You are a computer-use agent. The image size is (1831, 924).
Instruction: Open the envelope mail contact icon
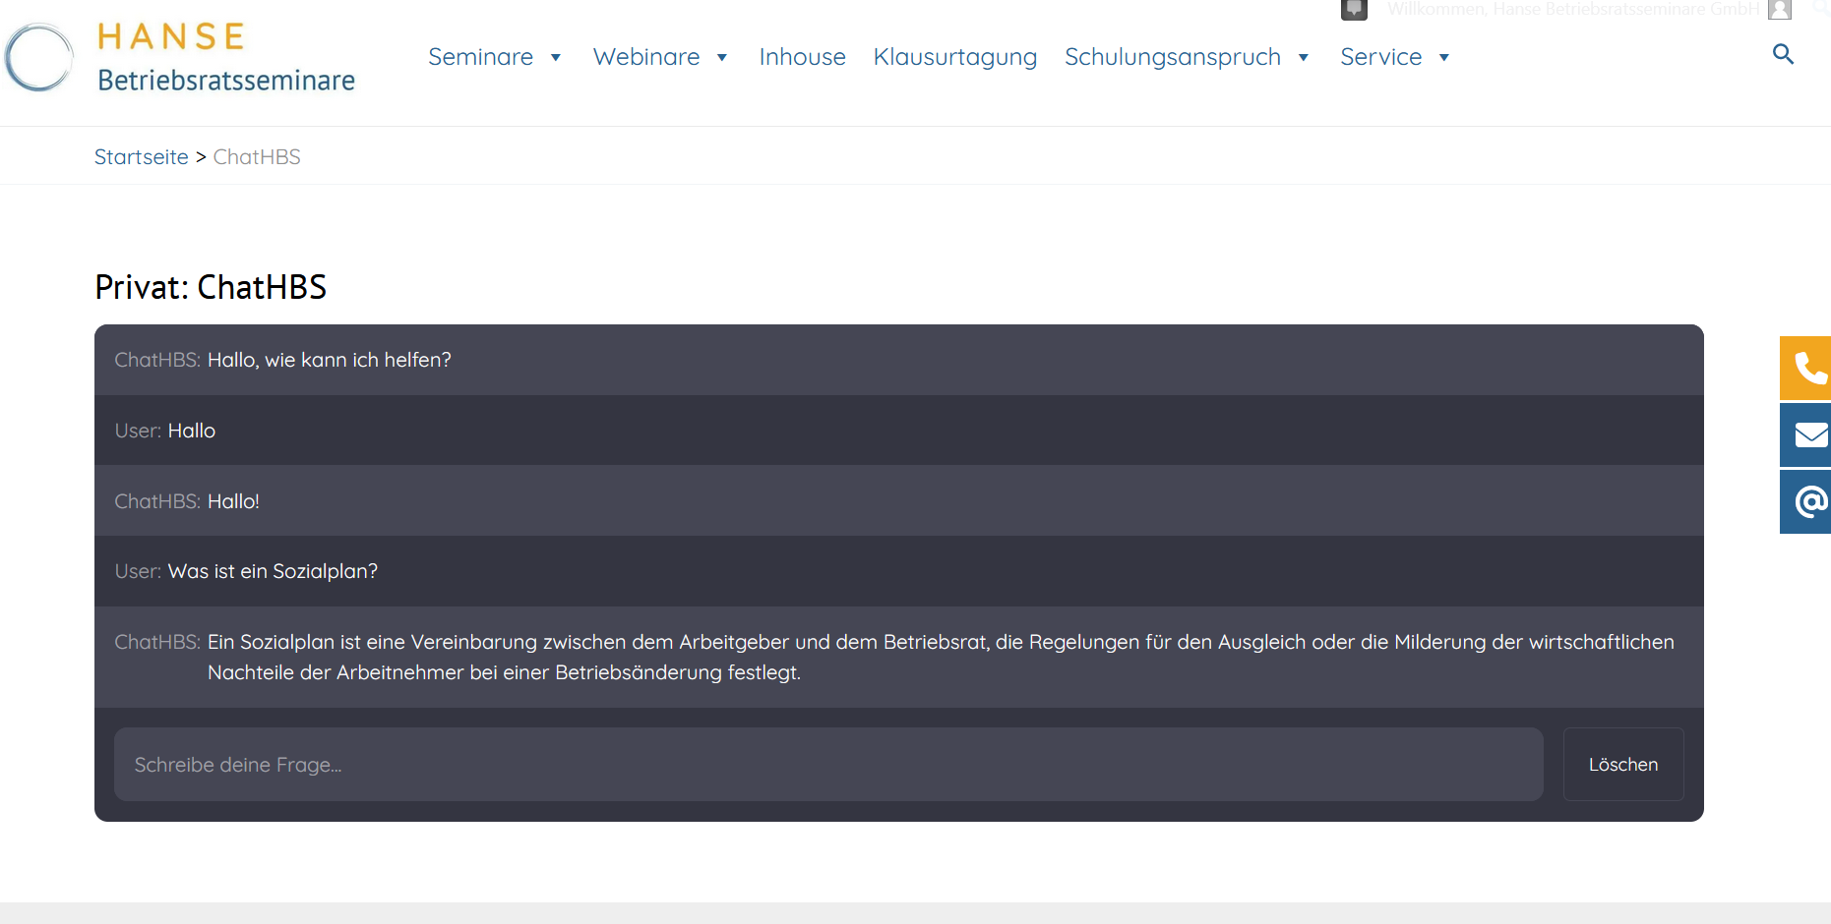pos(1807,434)
